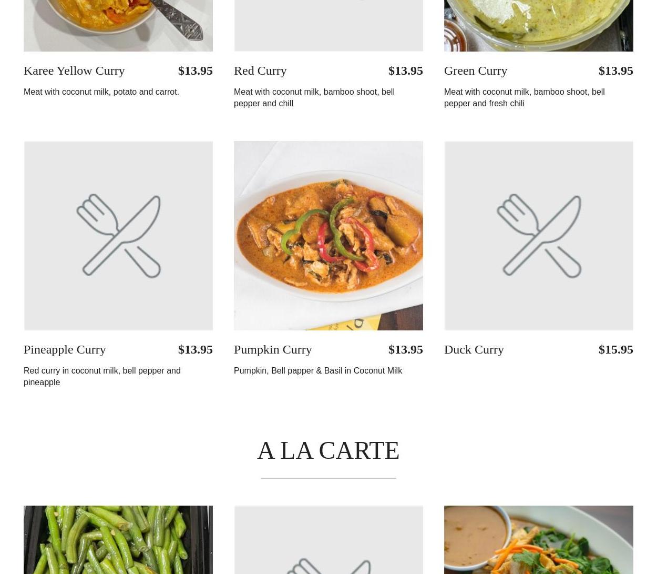
Task: Click the Duck Curry placeholder fork-knife icon
Action: coord(539,235)
